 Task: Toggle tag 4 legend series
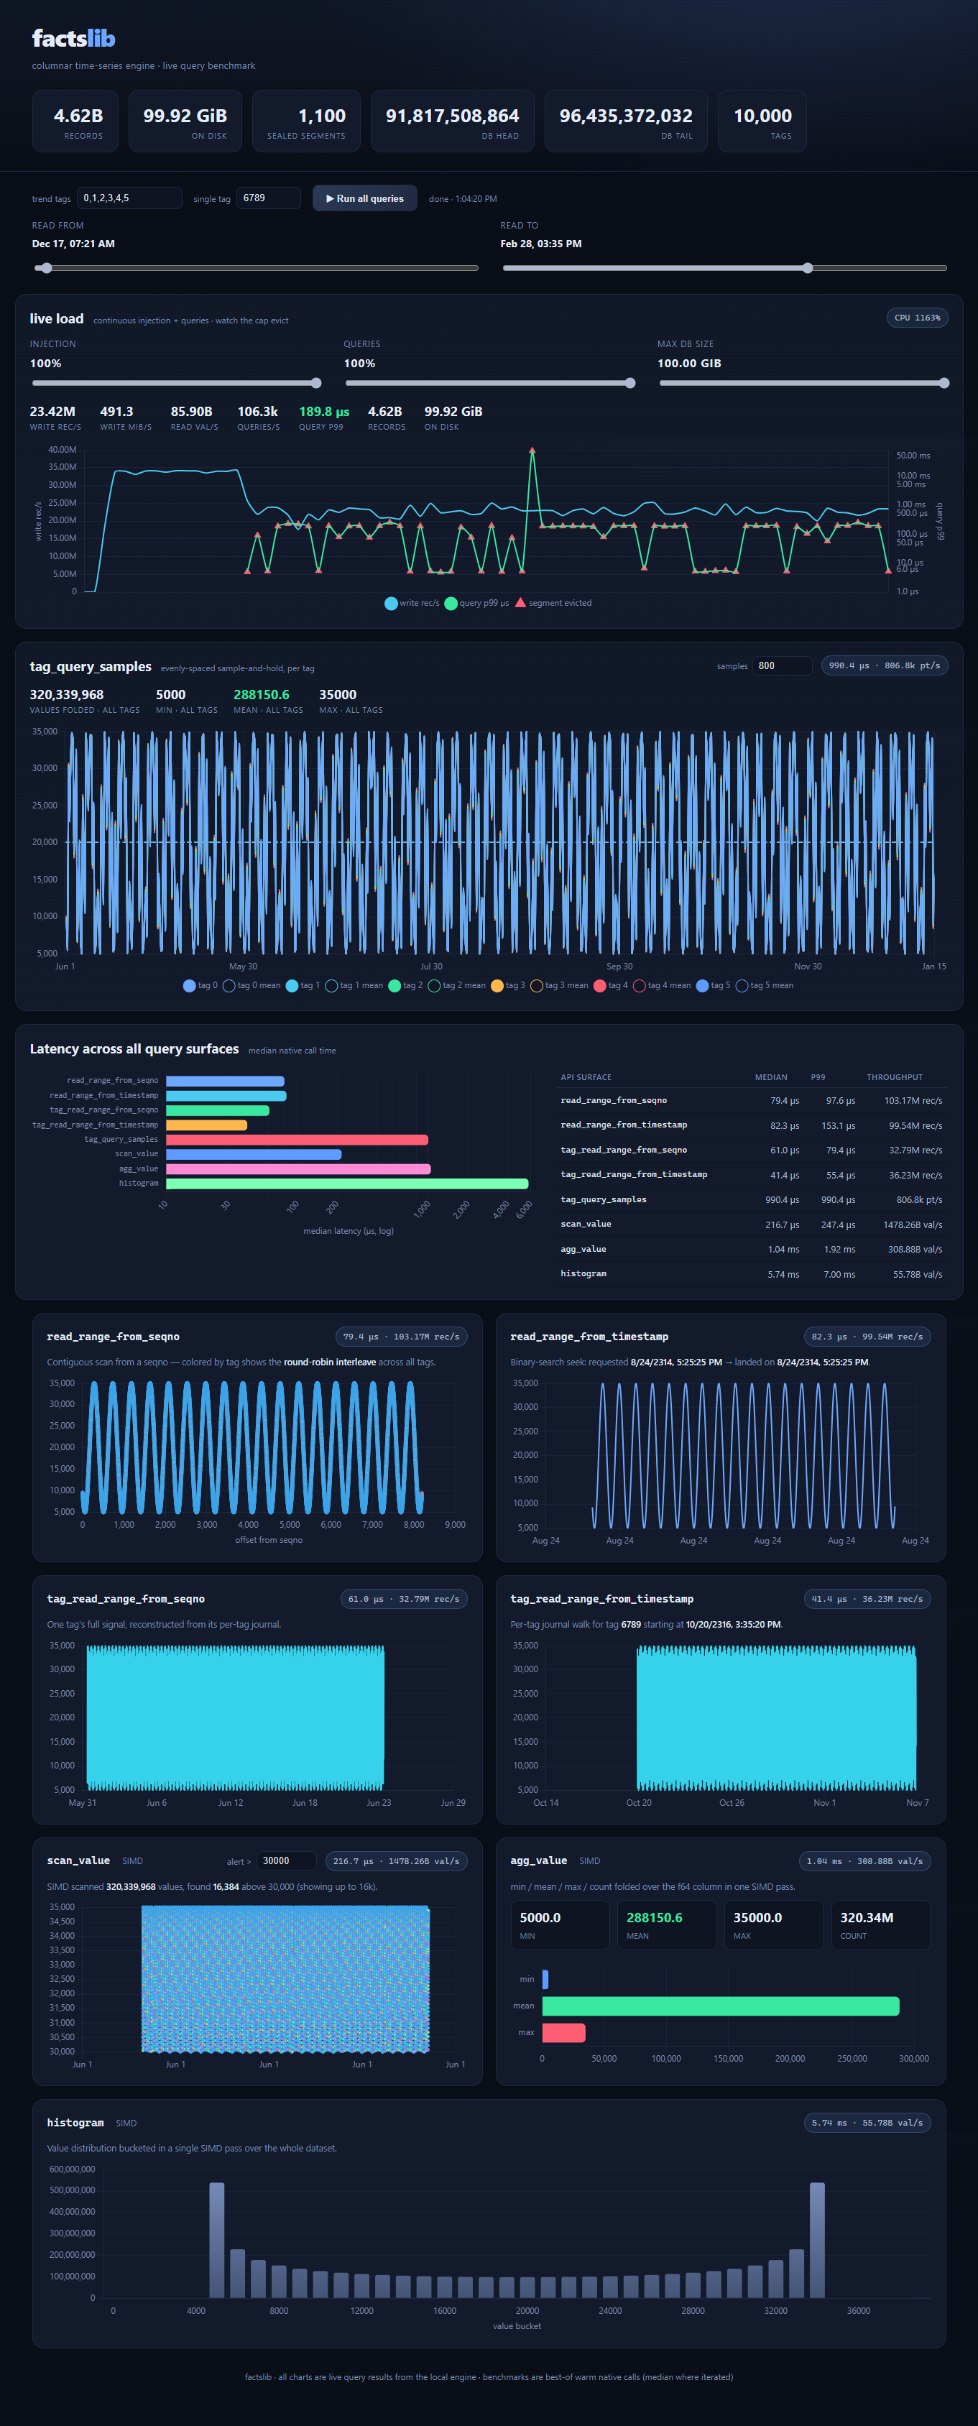point(611,986)
